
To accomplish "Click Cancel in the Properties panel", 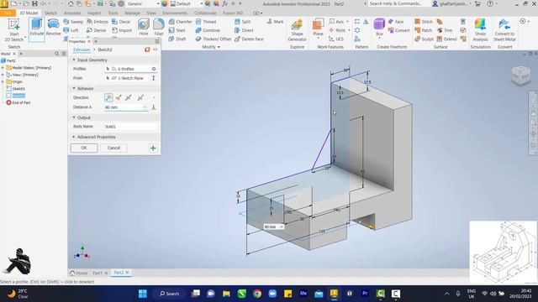I will [113, 148].
